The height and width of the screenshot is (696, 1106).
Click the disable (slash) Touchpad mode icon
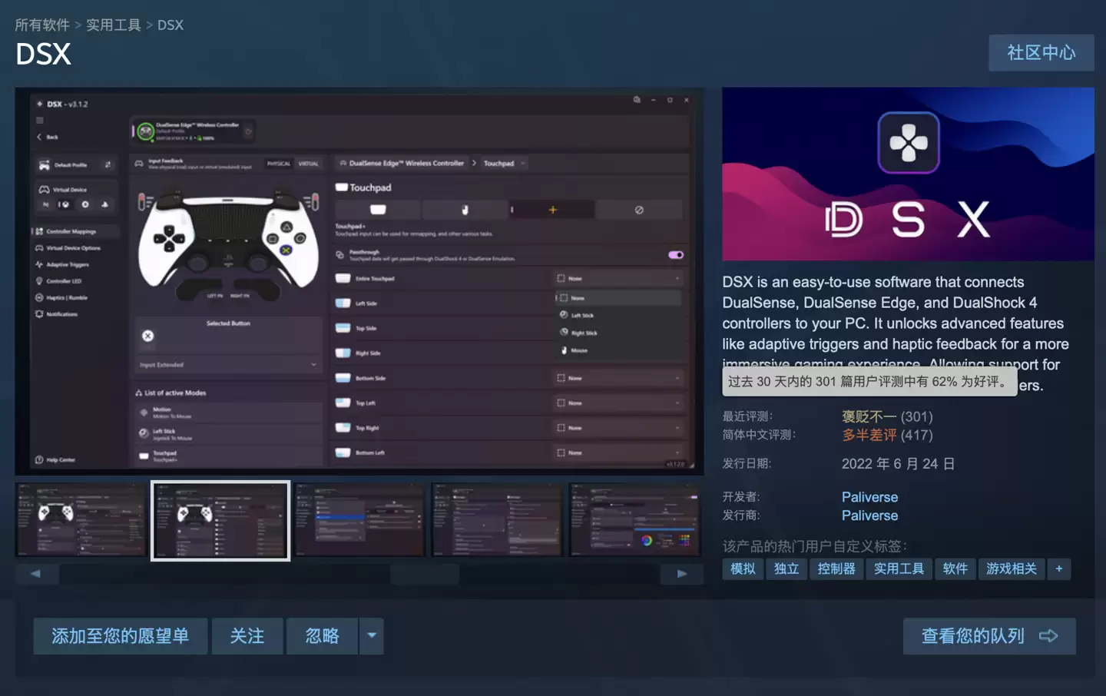(640, 209)
